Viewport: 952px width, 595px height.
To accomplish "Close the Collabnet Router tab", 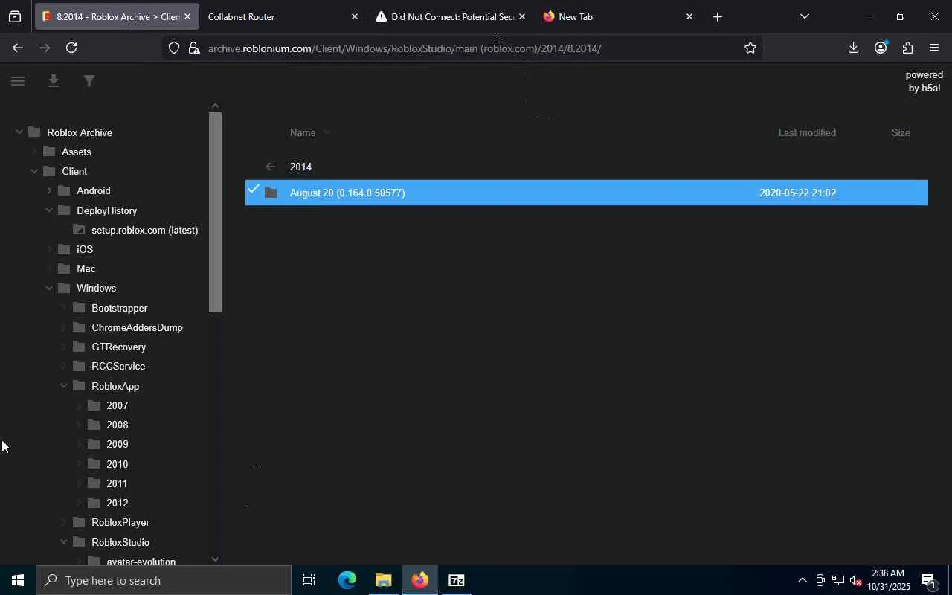I will [x=354, y=16].
